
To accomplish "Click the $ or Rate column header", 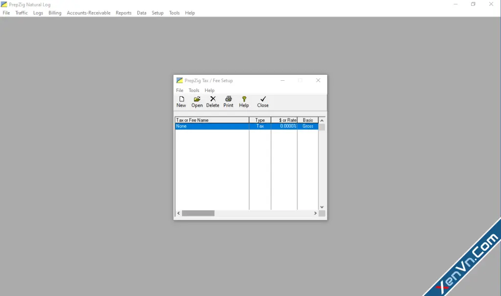I will 284,120.
